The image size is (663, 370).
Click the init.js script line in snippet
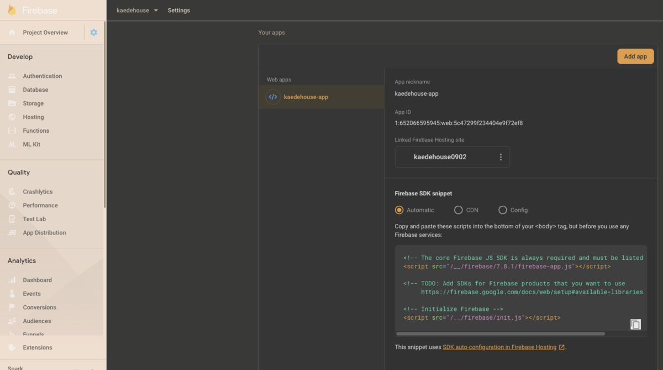point(482,318)
